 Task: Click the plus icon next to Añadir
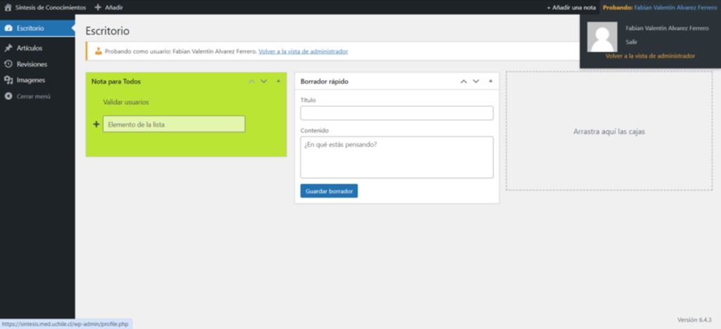(x=99, y=7)
